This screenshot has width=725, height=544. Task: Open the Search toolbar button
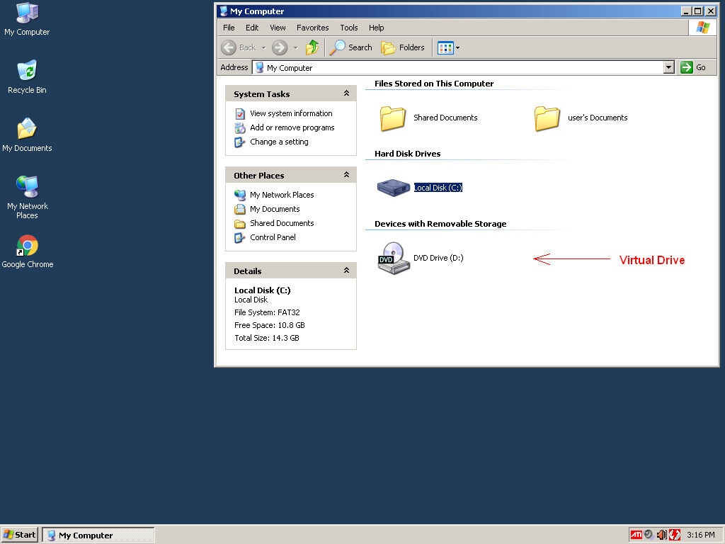(x=351, y=47)
